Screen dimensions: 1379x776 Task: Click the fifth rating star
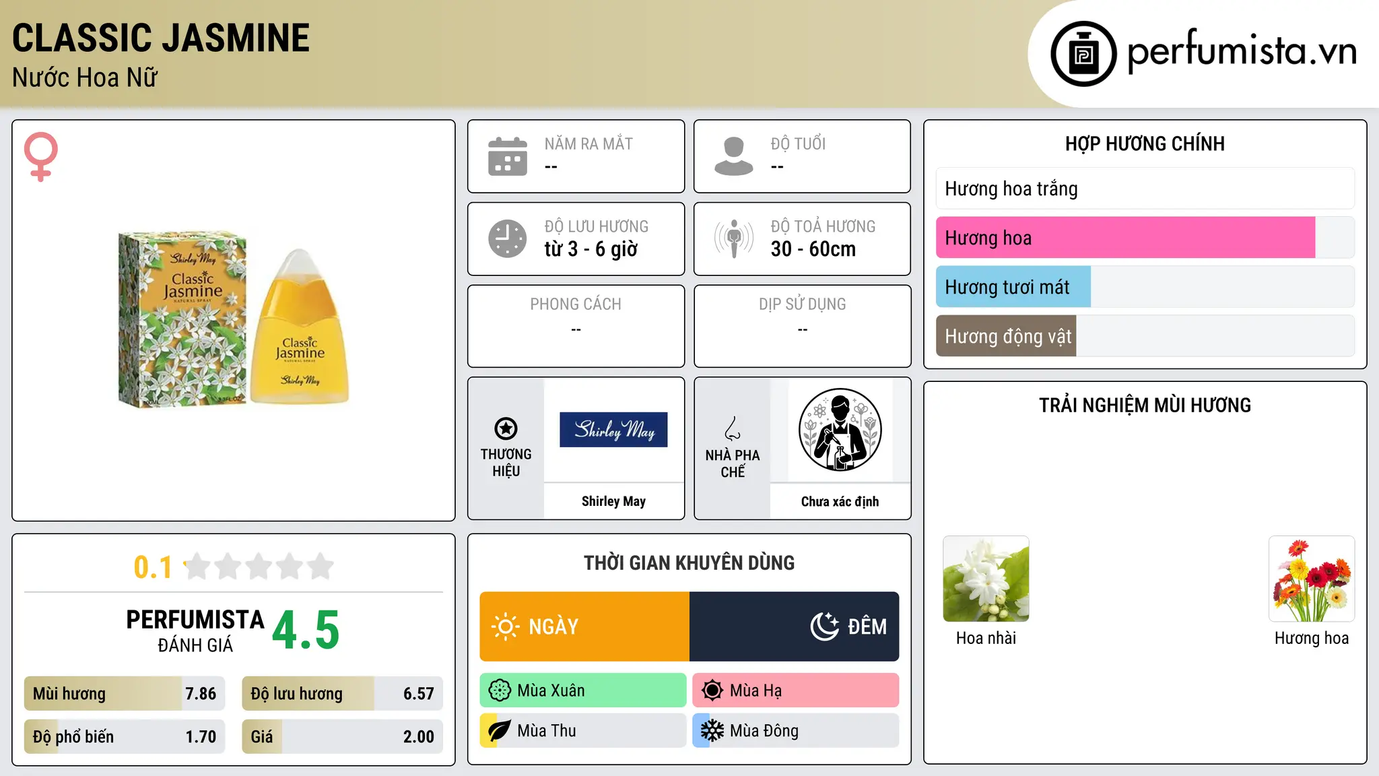pos(321,567)
